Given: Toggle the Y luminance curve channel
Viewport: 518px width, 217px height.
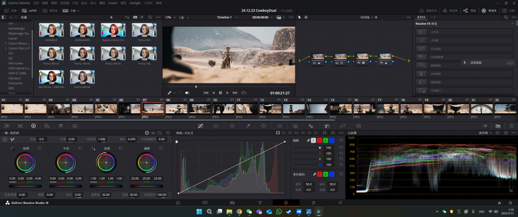Looking at the screenshot, I should point(313,140).
